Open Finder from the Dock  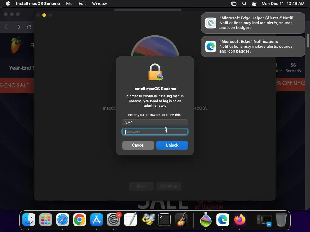coord(29,220)
